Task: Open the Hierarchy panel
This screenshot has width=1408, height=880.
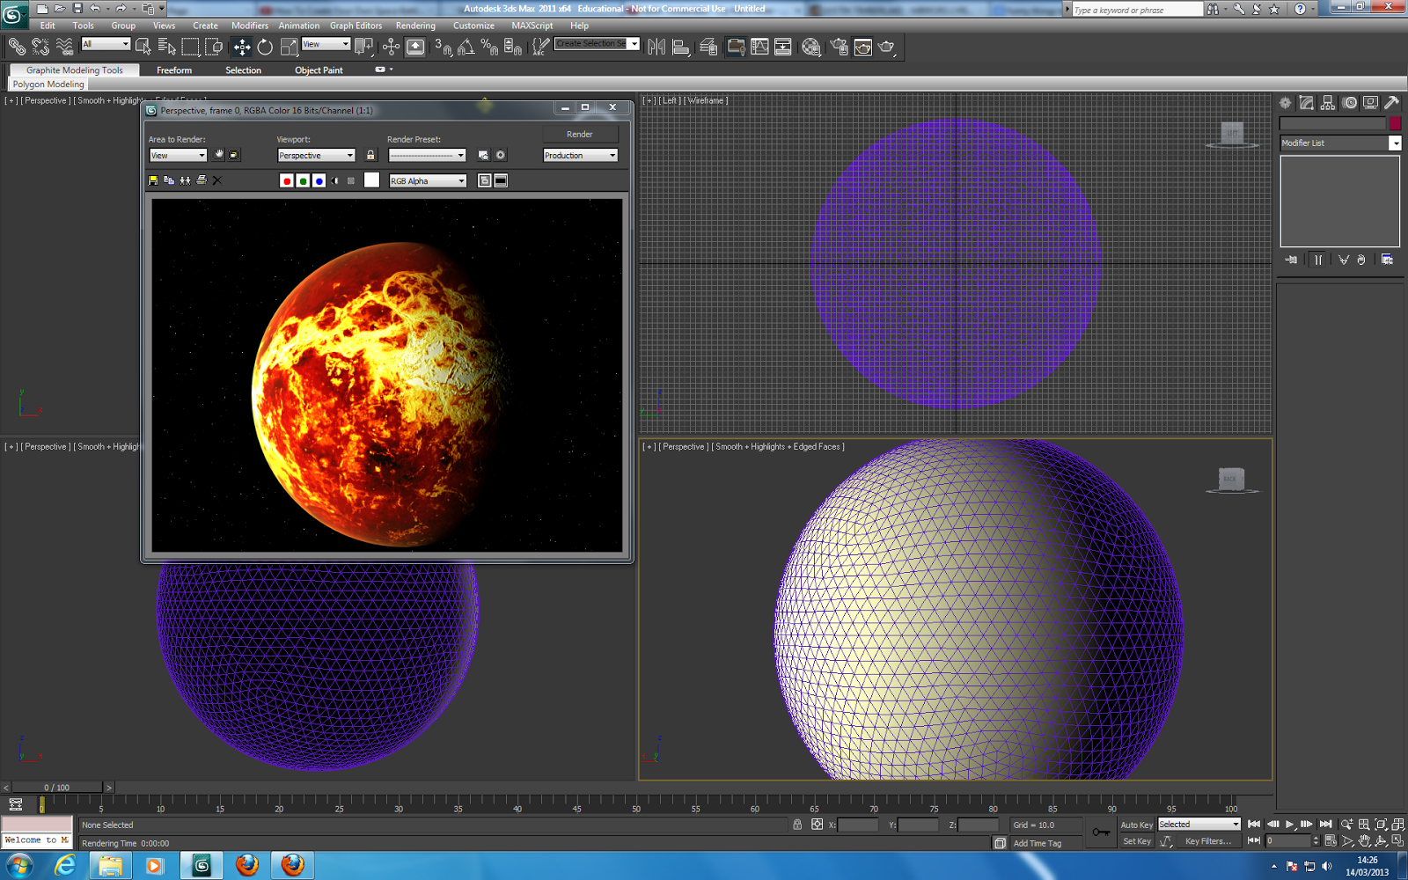Action: click(1327, 102)
